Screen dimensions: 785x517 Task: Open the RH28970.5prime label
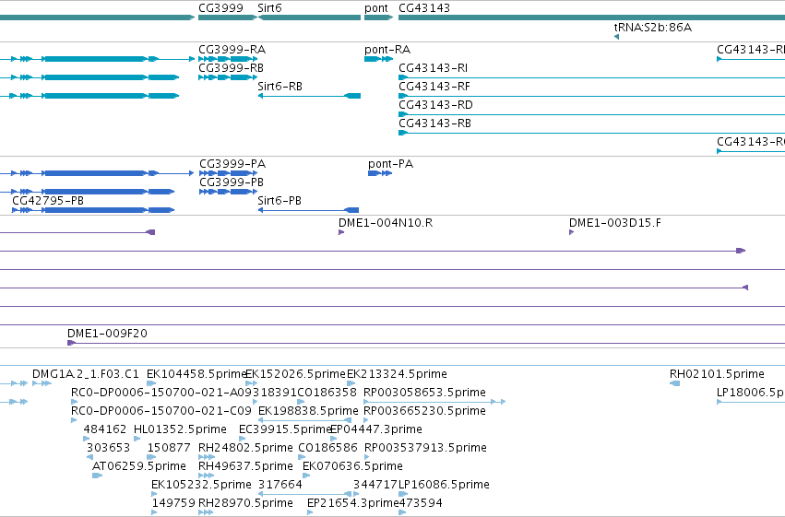tap(245, 503)
